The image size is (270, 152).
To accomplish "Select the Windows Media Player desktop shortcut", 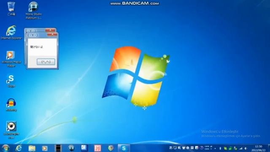I will coord(11,59).
